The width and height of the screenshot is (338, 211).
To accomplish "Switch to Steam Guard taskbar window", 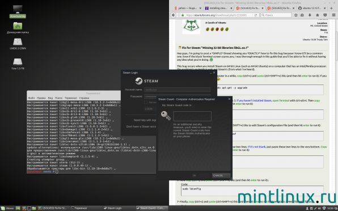I will [x=152, y=208].
